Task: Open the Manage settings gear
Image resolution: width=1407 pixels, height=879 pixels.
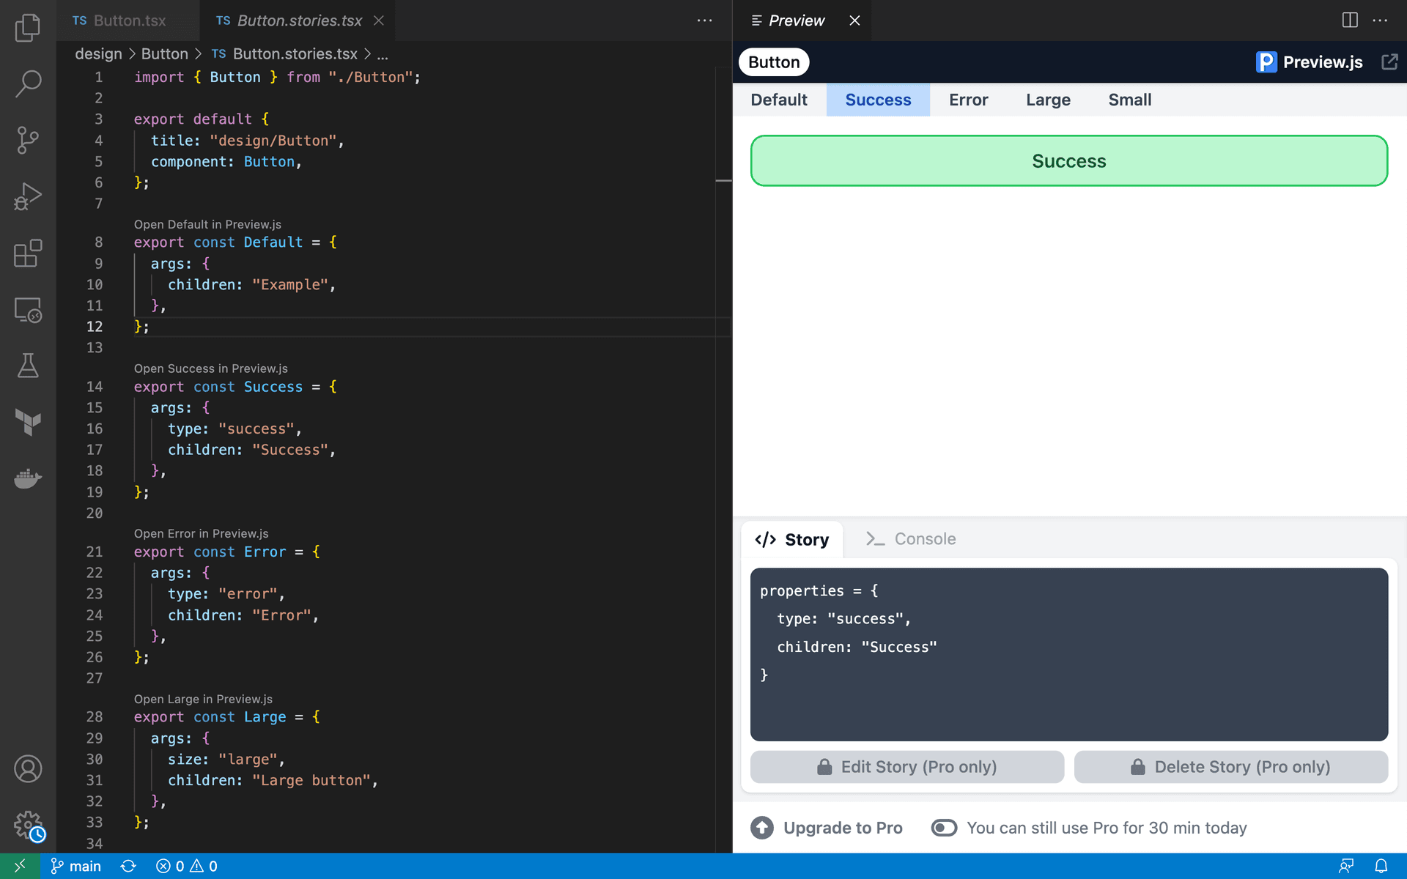Action: point(28,824)
